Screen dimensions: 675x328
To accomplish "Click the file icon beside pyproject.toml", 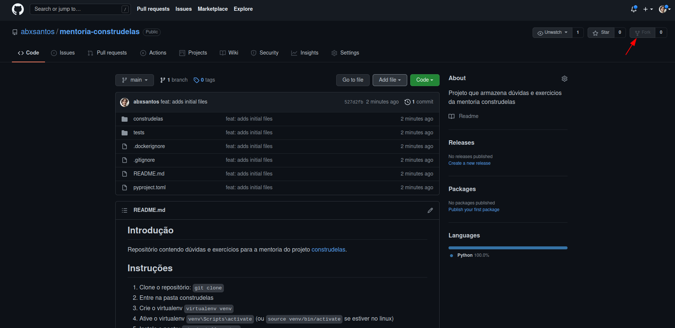I will pyautogui.click(x=125, y=188).
